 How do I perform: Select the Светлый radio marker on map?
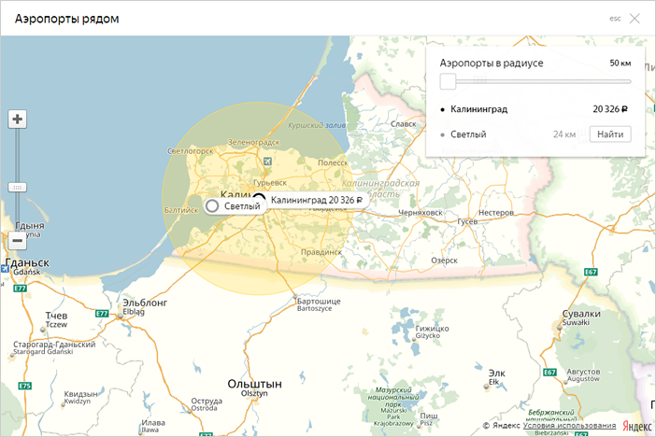(x=212, y=205)
